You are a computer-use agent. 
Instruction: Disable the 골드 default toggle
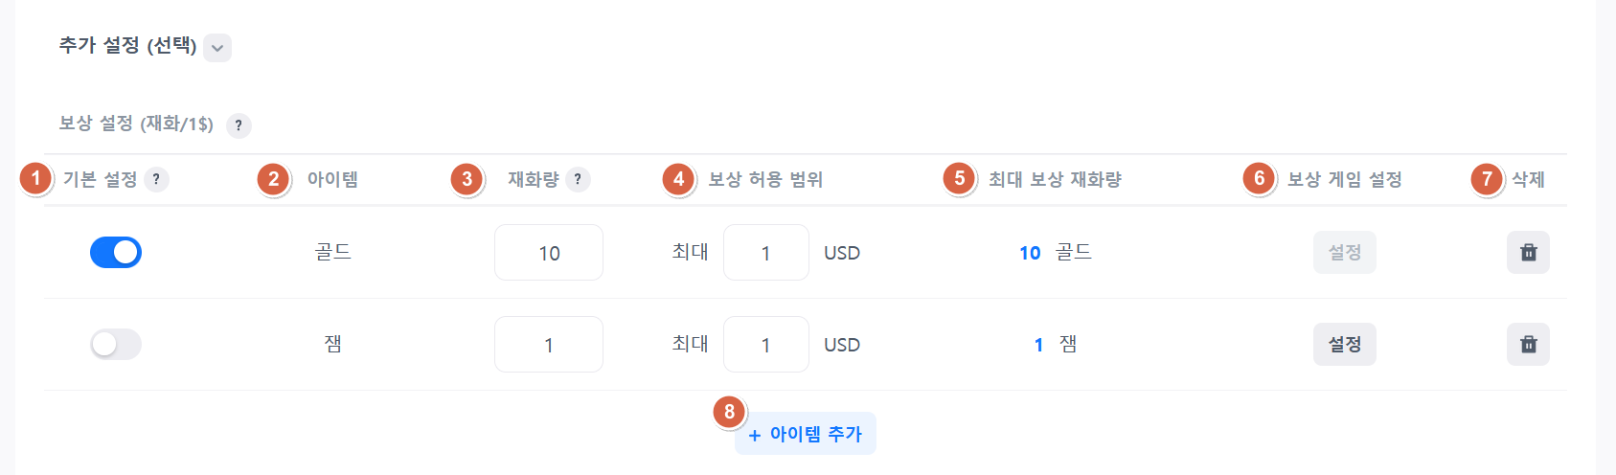pyautogui.click(x=116, y=253)
